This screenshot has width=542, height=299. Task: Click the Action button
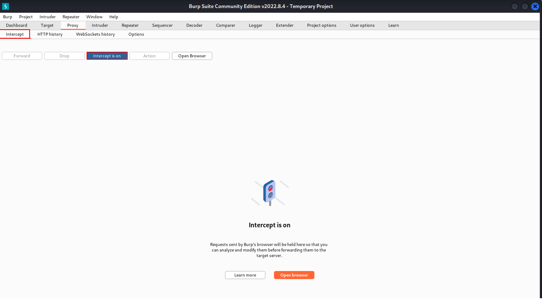[149, 56]
